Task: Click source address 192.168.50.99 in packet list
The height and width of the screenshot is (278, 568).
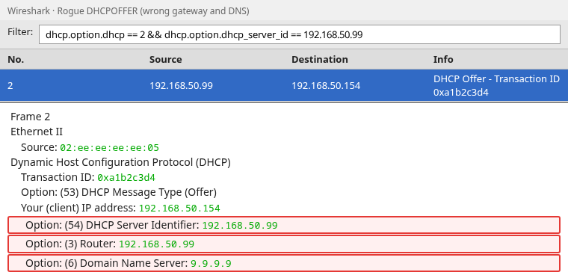Action: pos(181,86)
